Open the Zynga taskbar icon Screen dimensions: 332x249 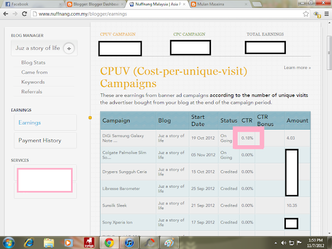89,243
